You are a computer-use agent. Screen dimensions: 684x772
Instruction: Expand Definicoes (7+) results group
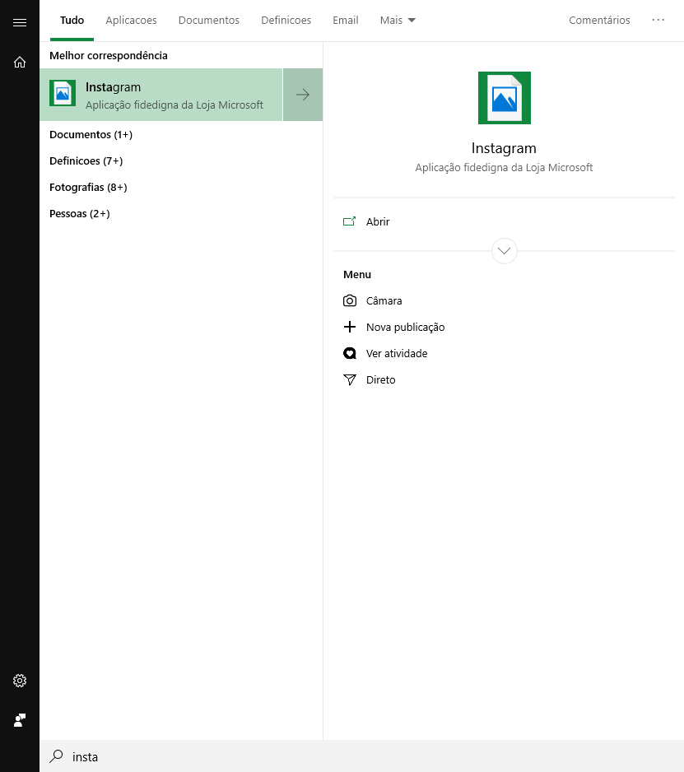click(x=86, y=161)
